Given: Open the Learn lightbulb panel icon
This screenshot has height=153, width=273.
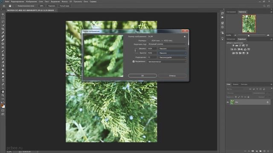Looking at the screenshot, I should point(222,39).
